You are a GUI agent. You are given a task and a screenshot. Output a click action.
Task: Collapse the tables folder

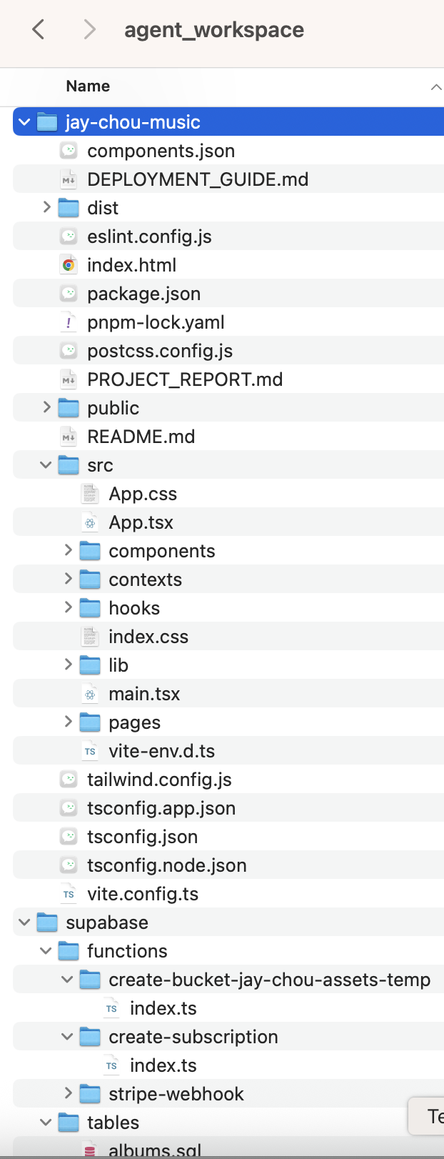click(46, 1123)
